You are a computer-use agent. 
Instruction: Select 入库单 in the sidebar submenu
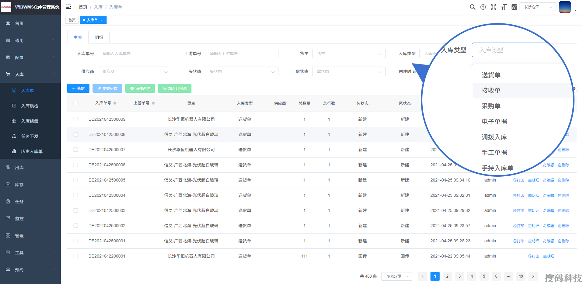pos(30,91)
